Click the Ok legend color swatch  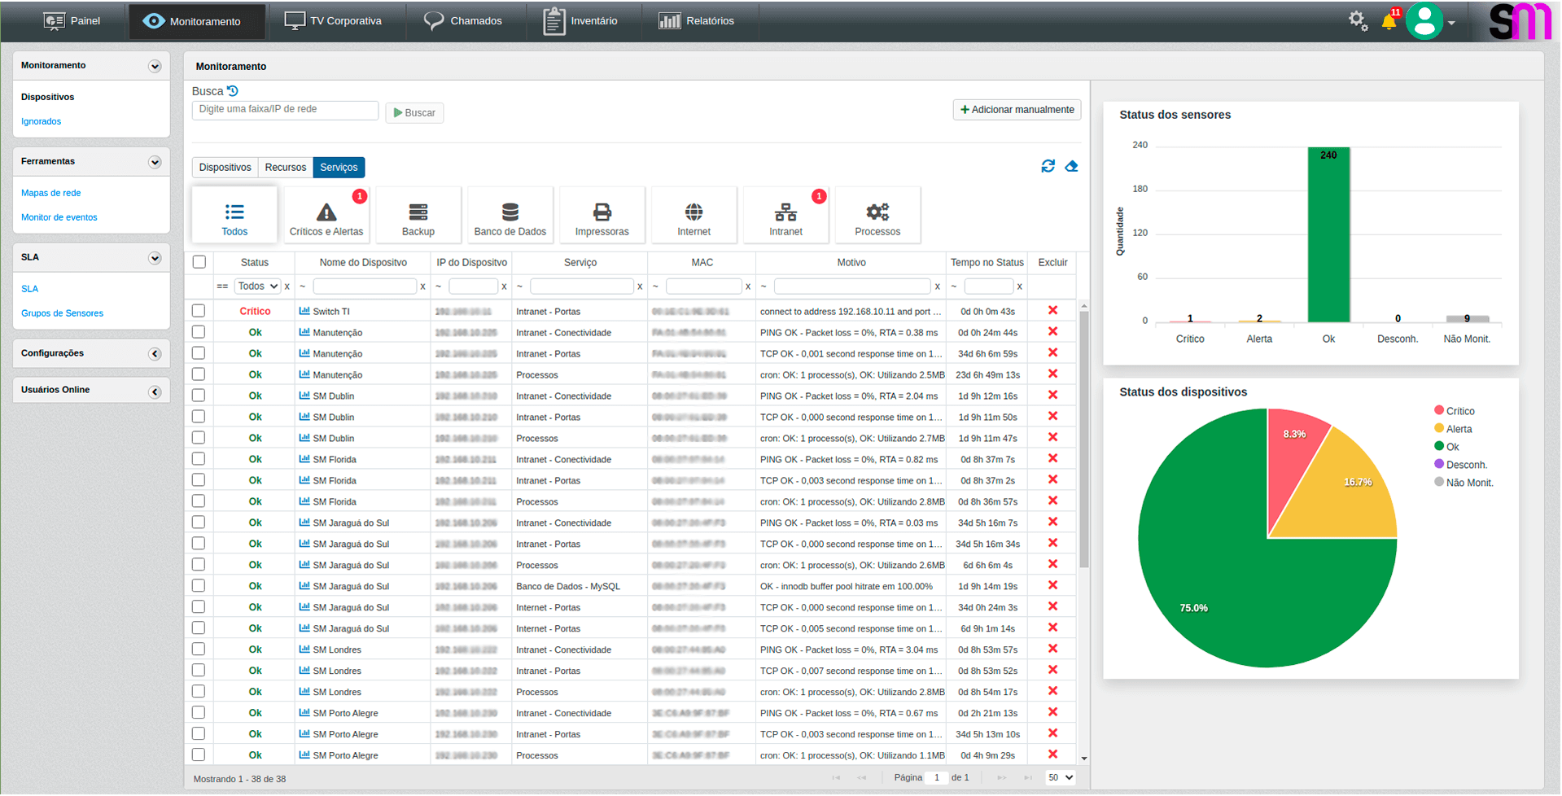[x=1438, y=446]
